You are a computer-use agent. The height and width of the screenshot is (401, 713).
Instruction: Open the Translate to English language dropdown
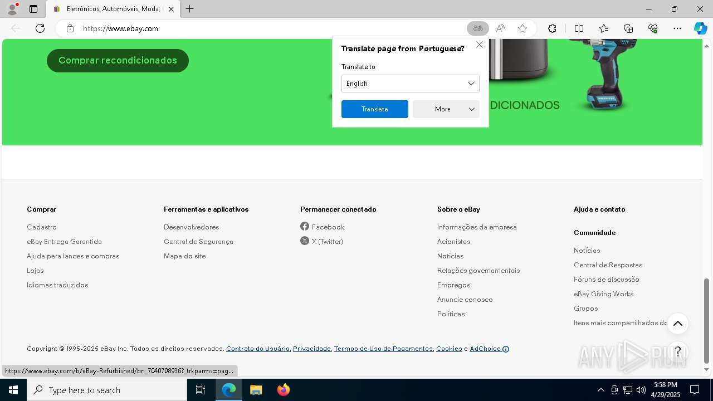tap(411, 84)
